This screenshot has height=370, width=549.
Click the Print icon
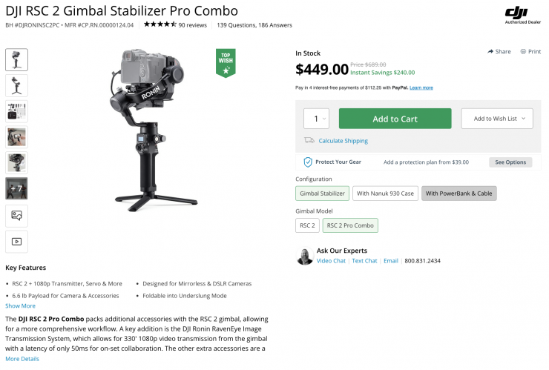point(523,52)
